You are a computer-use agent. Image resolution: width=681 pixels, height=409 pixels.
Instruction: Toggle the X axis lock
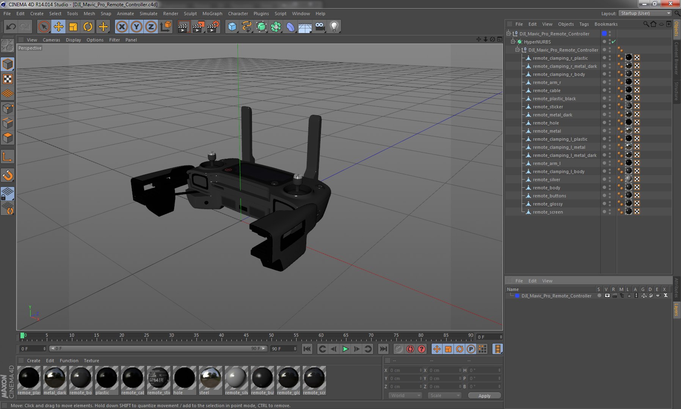pyautogui.click(x=122, y=27)
